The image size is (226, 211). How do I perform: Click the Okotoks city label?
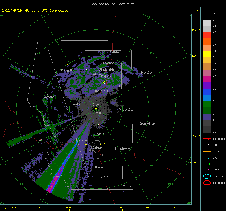100,167
